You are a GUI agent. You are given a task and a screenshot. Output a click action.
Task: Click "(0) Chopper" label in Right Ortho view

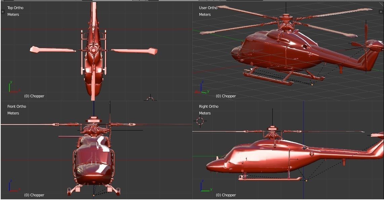coord(226,195)
